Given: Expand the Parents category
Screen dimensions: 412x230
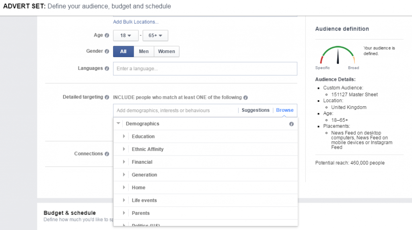Looking at the screenshot, I should (124, 213).
